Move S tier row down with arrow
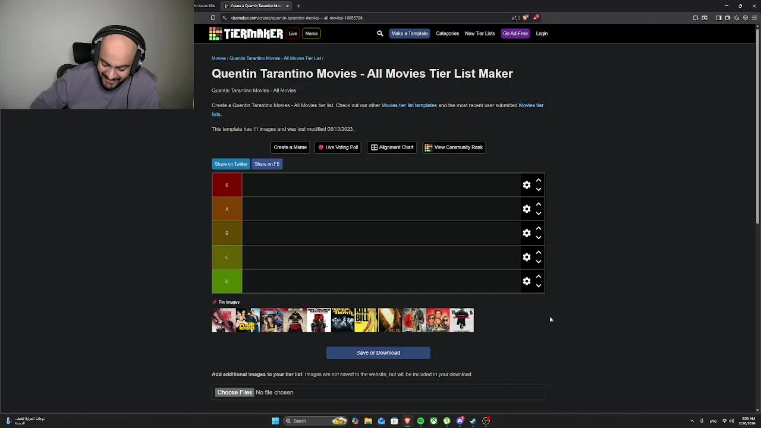761x428 pixels. pyautogui.click(x=539, y=190)
